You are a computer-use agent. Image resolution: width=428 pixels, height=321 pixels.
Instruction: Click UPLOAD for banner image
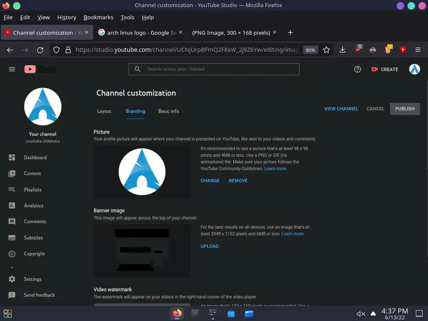(x=210, y=246)
